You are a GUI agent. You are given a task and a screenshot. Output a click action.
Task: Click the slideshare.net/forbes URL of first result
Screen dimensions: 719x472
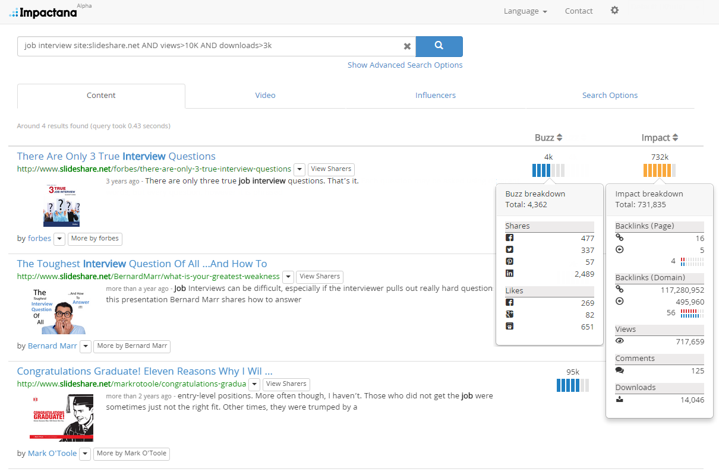click(x=154, y=169)
